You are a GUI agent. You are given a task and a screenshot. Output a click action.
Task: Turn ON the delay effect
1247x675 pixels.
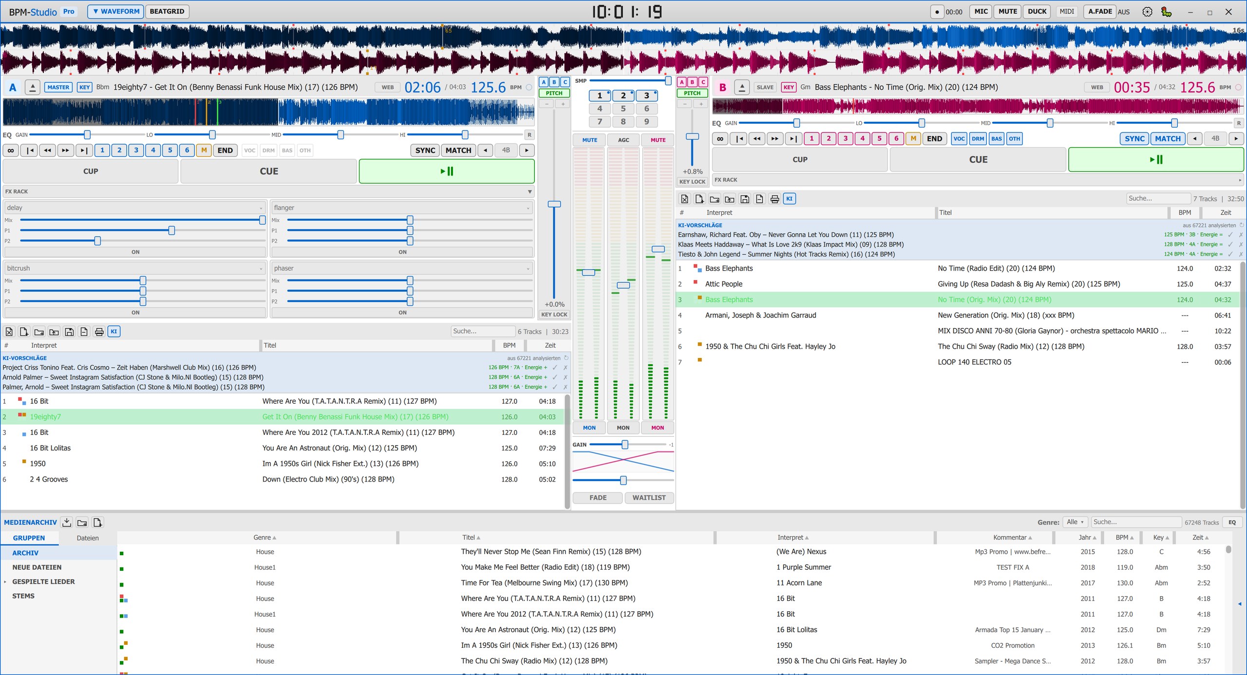click(x=135, y=252)
